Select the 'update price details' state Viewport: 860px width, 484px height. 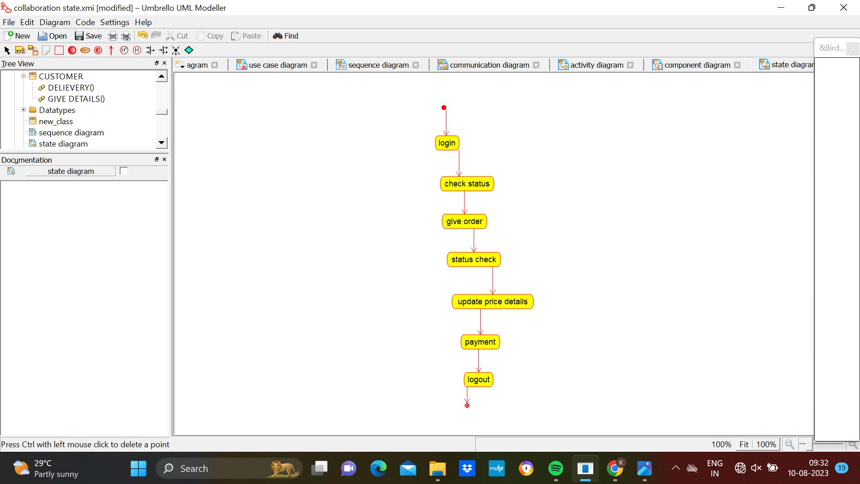click(x=492, y=302)
